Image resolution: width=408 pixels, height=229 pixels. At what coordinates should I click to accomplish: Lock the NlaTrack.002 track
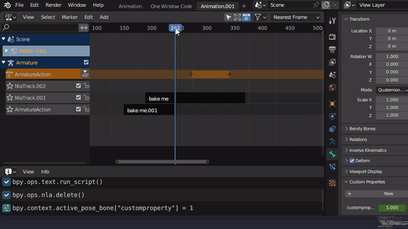click(x=86, y=86)
